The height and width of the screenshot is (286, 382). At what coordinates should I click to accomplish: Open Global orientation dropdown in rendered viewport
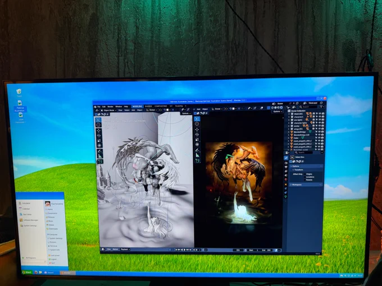coord(217,109)
